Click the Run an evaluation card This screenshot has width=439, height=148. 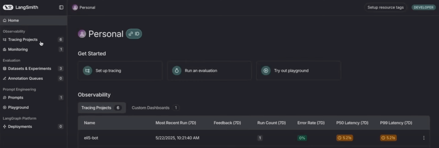point(209,70)
